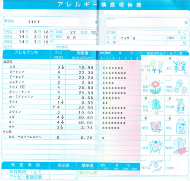Click the アレルゲン名 column header
This screenshot has width=190, height=181.
click(x=26, y=52)
